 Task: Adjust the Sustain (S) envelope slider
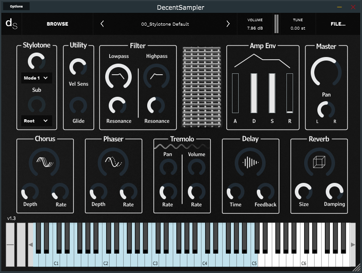coord(272,93)
